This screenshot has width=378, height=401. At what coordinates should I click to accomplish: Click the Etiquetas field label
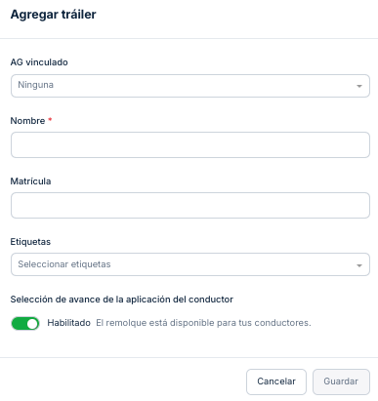(30, 242)
